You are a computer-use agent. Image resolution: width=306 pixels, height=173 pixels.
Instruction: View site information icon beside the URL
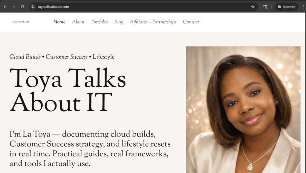33,7
